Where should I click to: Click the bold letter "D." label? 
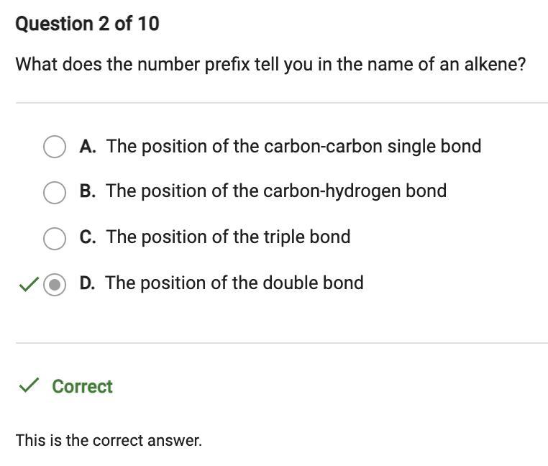point(87,283)
